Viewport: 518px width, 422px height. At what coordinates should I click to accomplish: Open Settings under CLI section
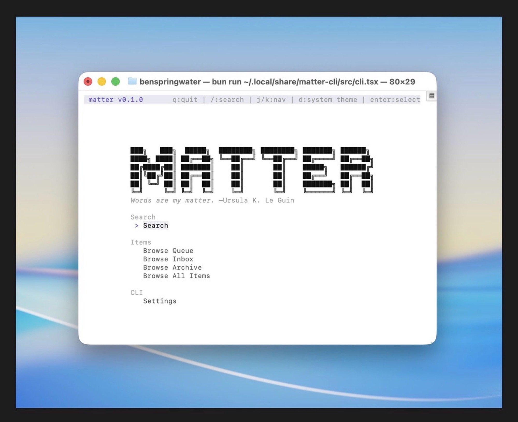(x=160, y=301)
